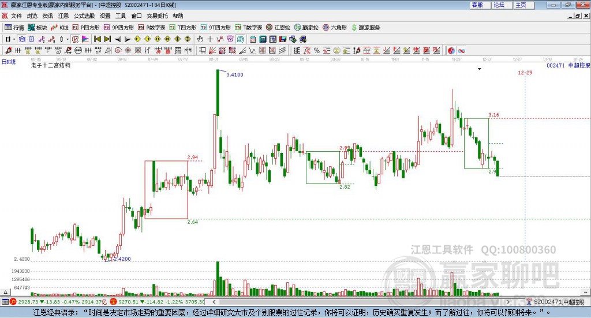Open the P四方形 price square

click(x=85, y=28)
